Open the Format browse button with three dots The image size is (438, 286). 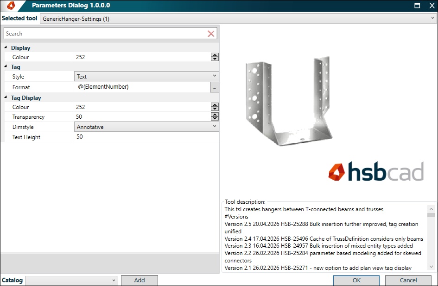click(x=214, y=87)
